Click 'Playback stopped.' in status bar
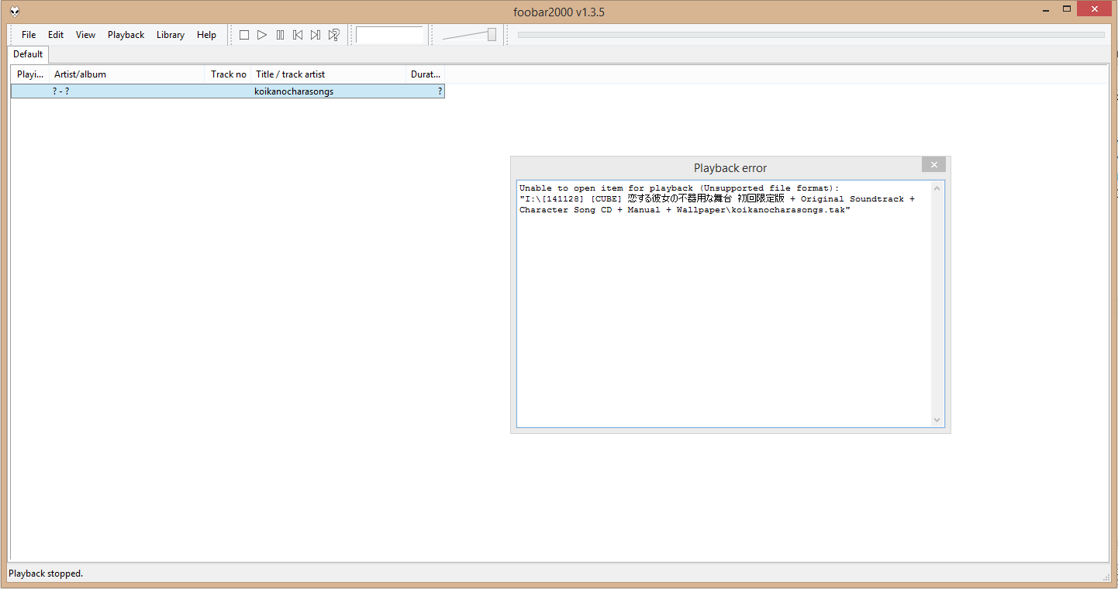1118x589 pixels. point(46,573)
